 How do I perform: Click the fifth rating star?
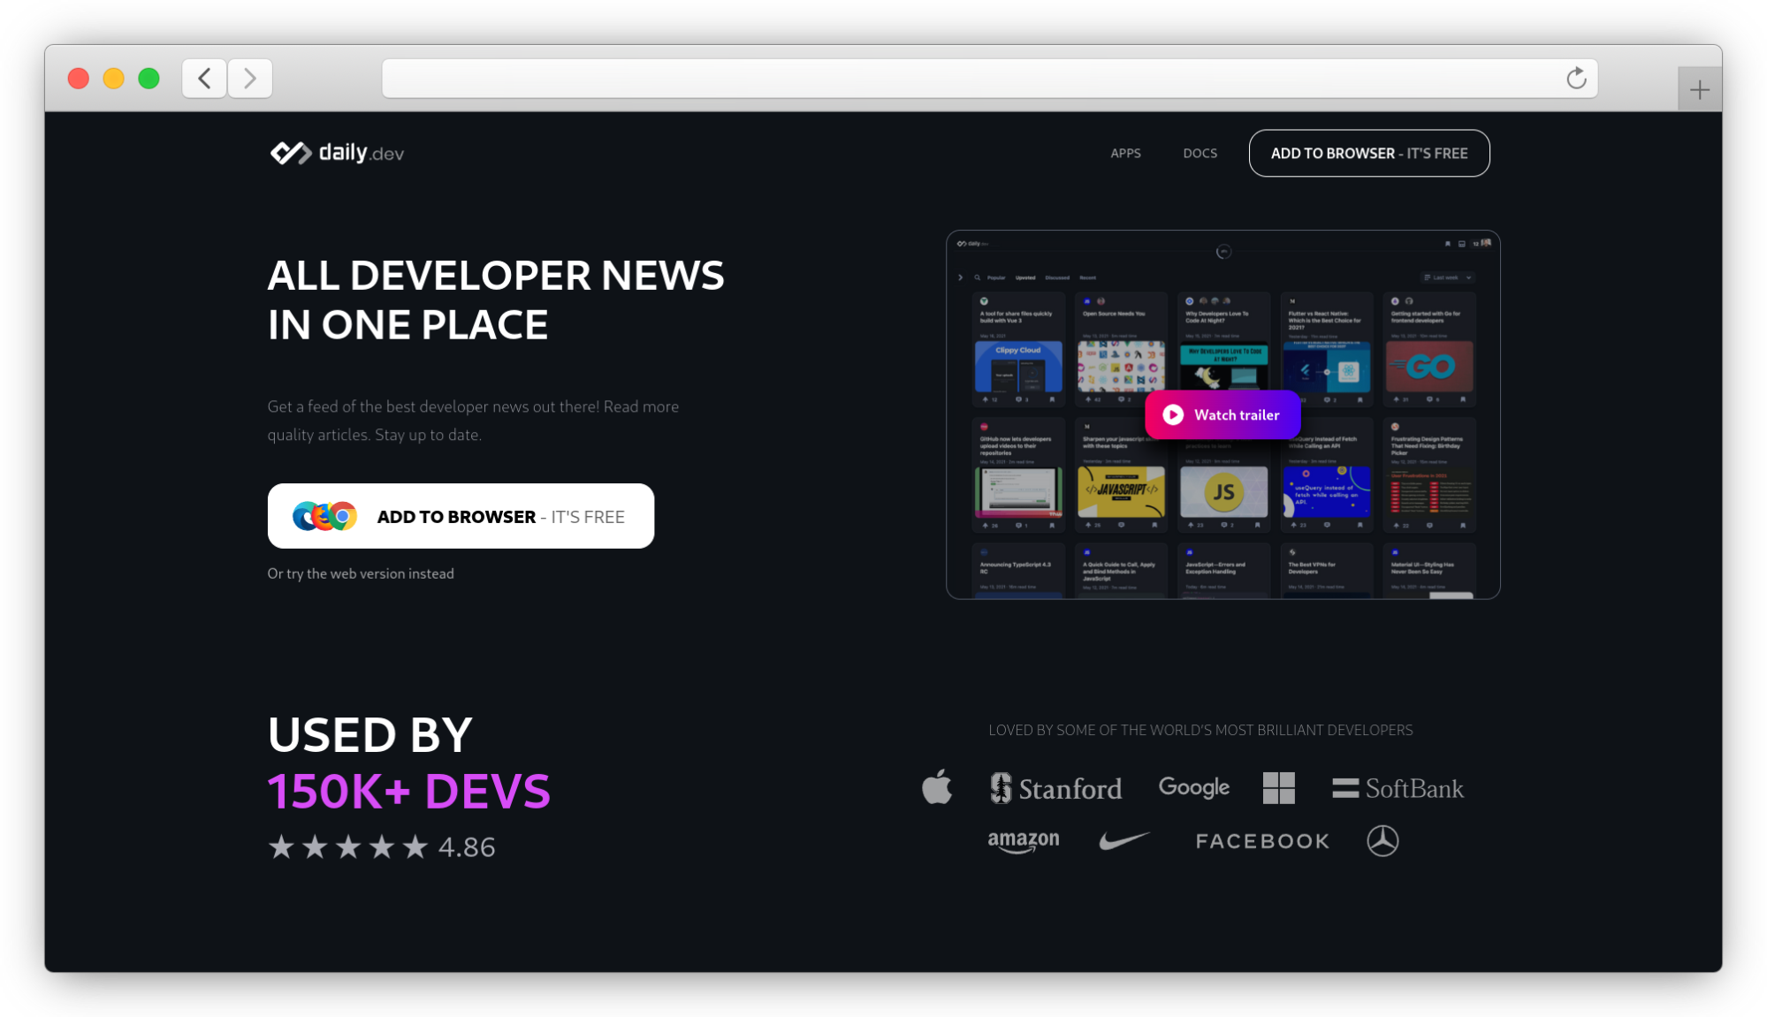tap(415, 846)
